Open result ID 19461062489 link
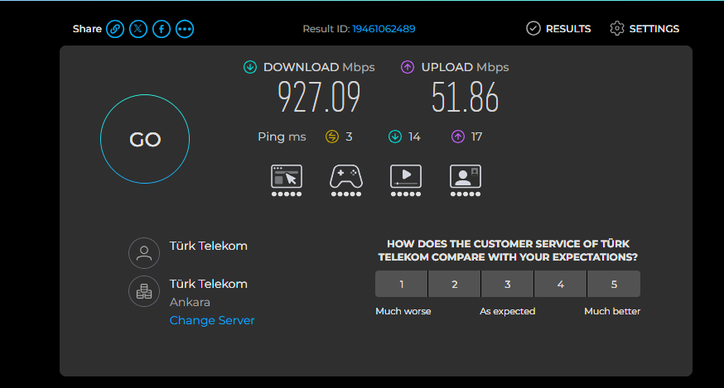Image resolution: width=724 pixels, height=388 pixels. point(384,29)
